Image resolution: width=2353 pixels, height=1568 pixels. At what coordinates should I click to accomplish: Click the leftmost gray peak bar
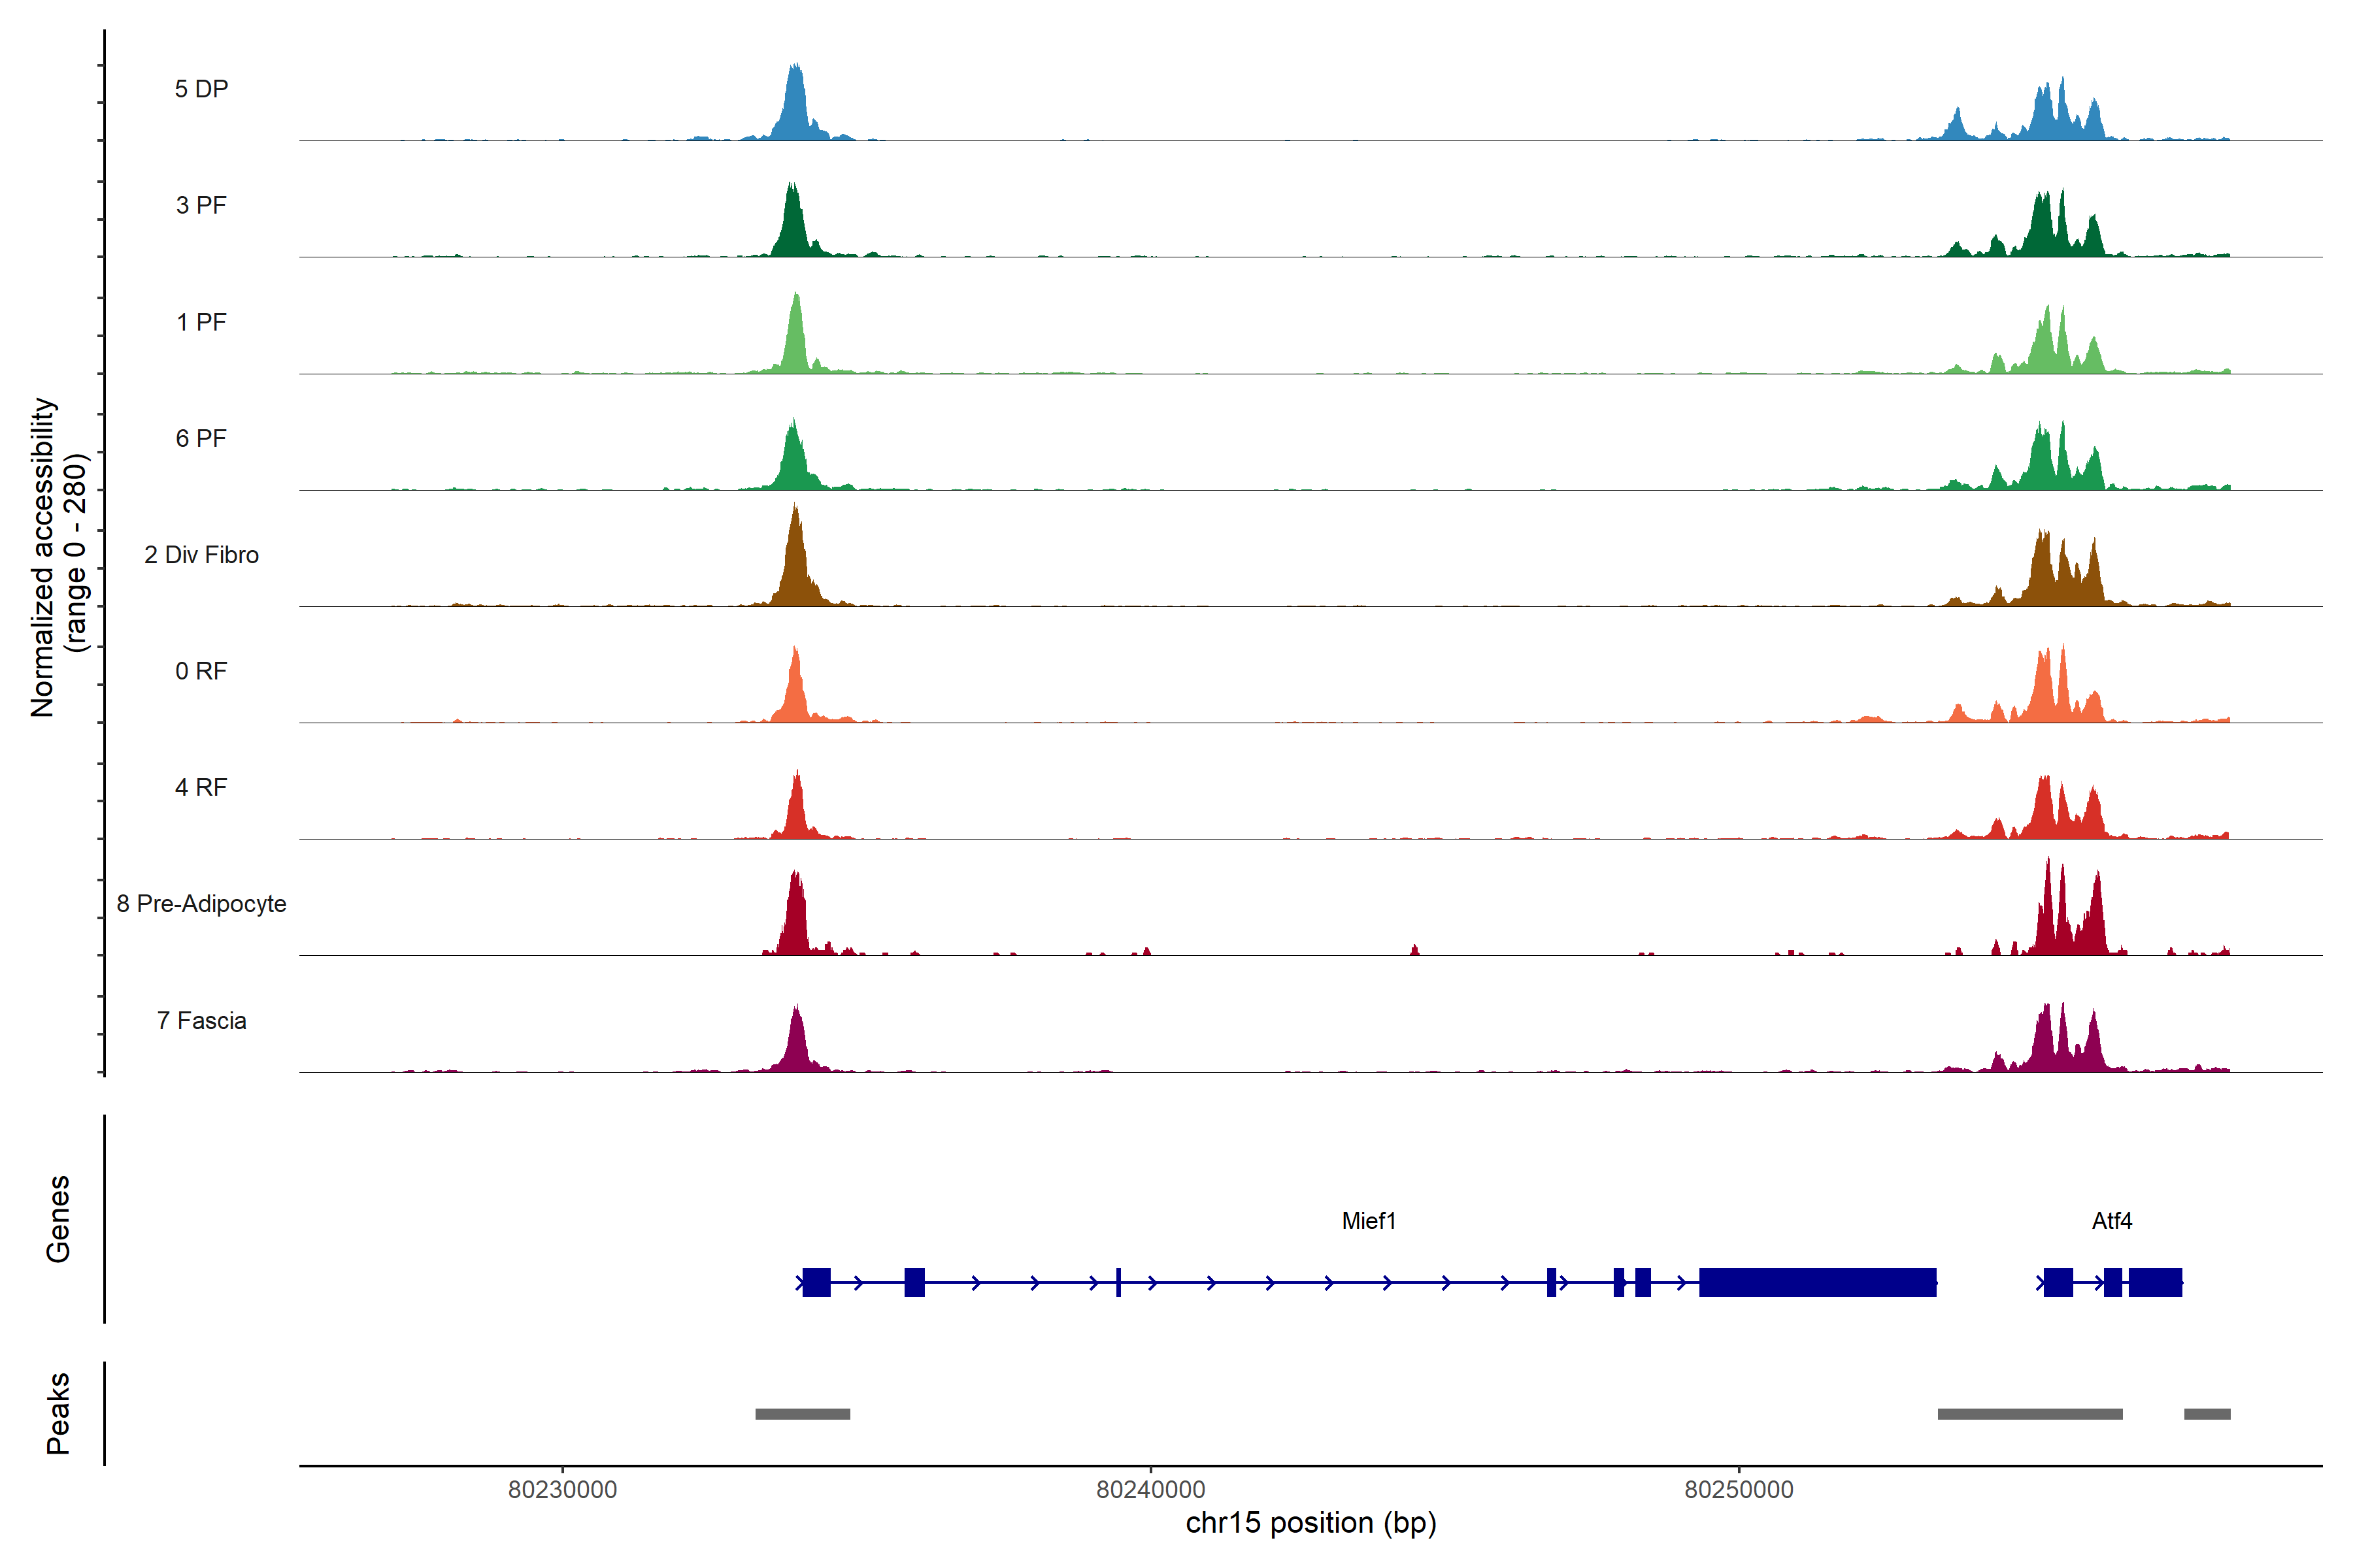tap(803, 1414)
